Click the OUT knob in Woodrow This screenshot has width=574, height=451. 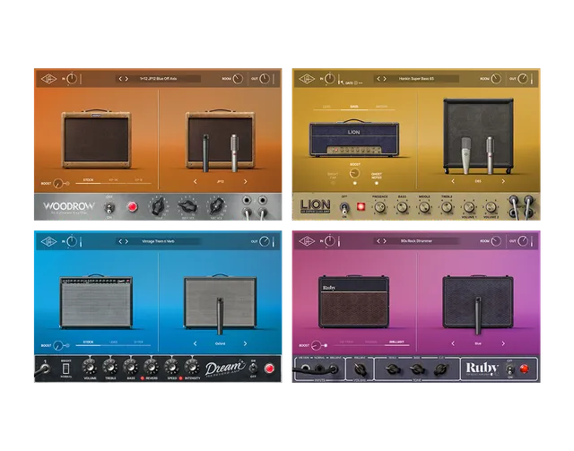[265, 79]
